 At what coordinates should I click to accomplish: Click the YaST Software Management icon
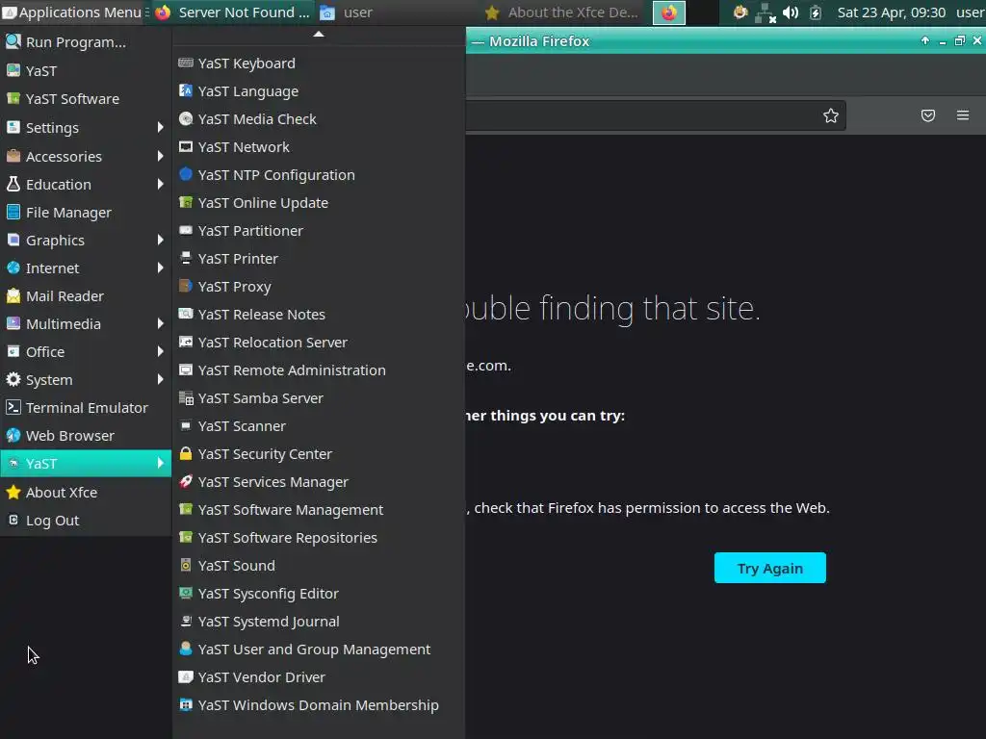[x=186, y=510]
